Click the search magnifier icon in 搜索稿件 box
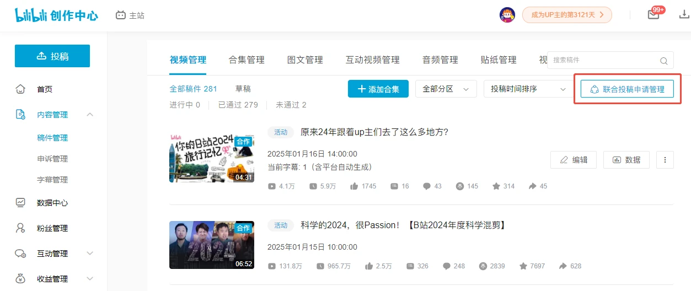Screen dimensions: 691x291 (x=664, y=61)
